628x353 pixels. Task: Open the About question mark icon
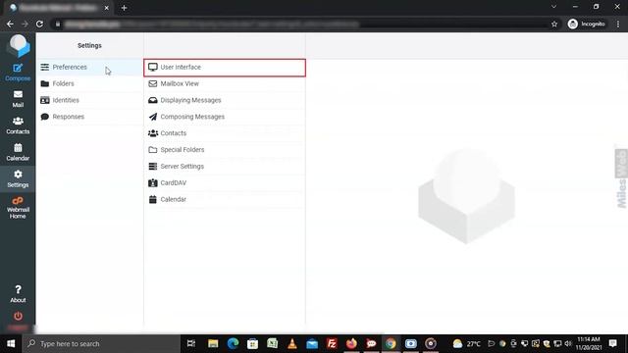click(18, 294)
